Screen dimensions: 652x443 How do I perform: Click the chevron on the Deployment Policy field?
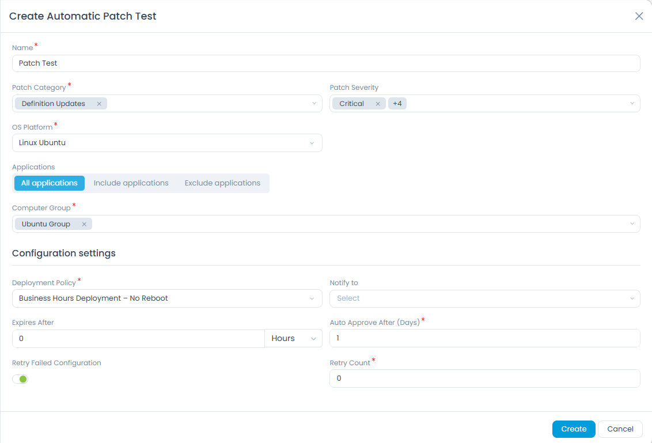pos(312,298)
